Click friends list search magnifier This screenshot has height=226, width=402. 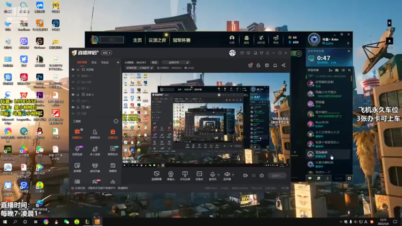click(x=349, y=70)
